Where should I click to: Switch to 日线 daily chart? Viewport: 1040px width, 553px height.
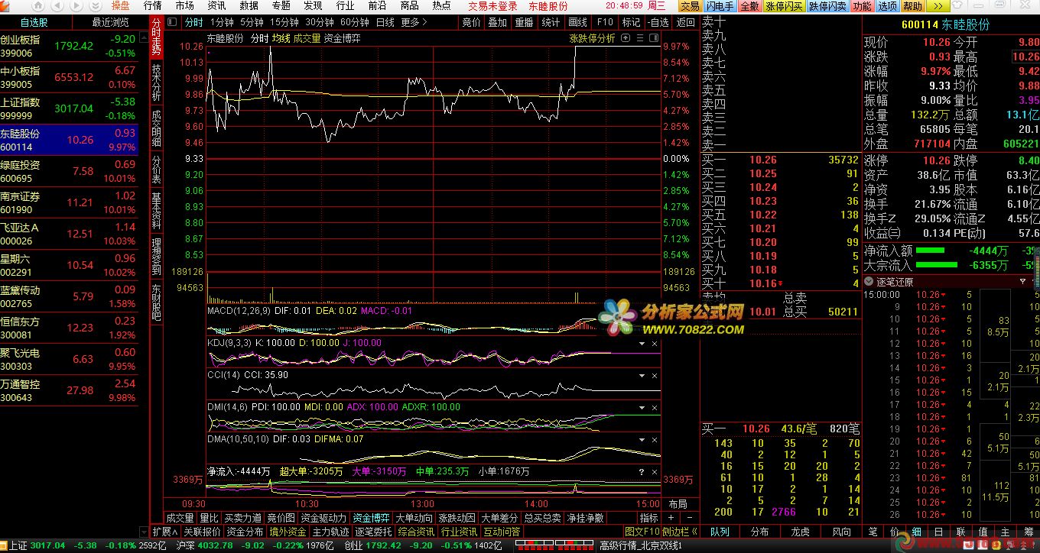385,23
